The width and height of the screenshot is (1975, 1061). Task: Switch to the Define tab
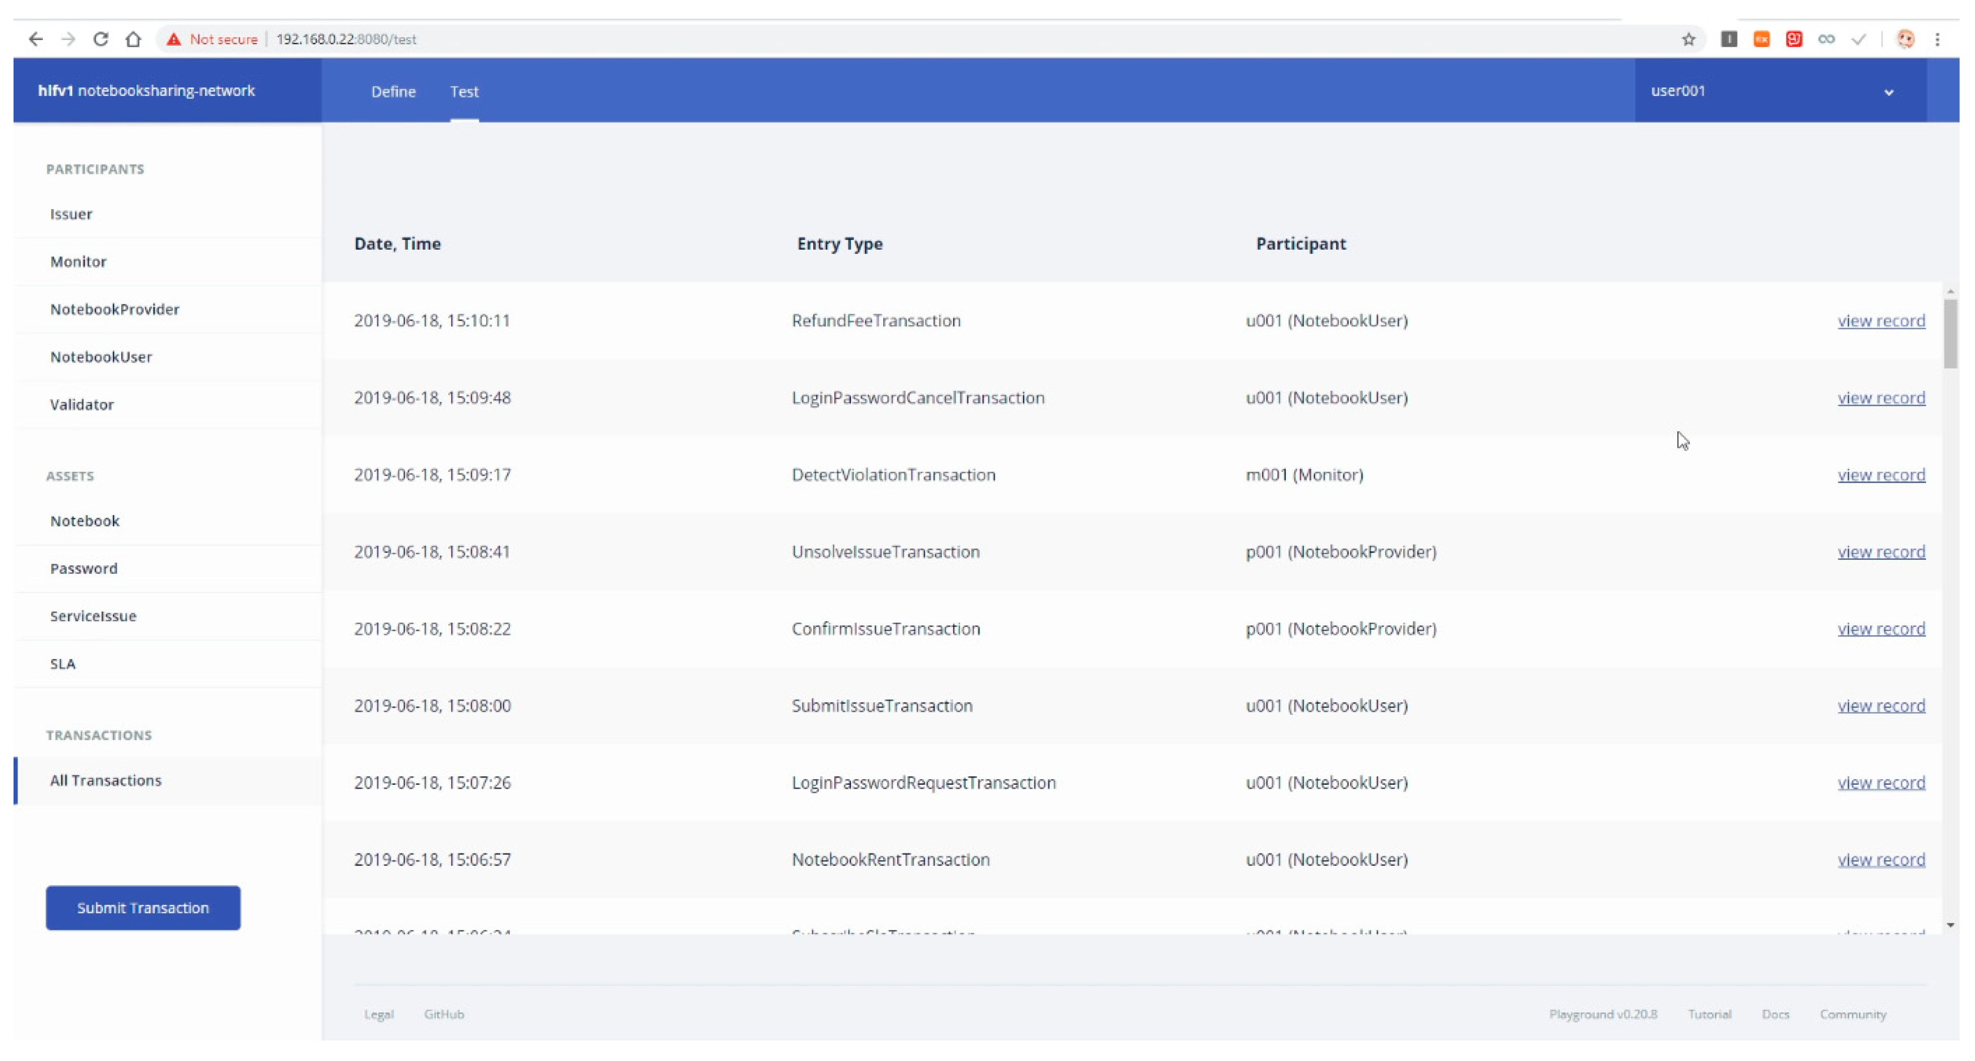click(393, 92)
